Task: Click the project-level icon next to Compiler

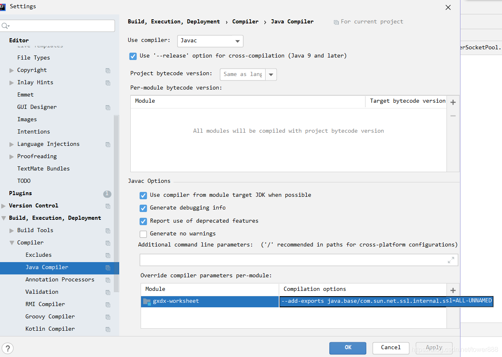Action: (x=108, y=243)
